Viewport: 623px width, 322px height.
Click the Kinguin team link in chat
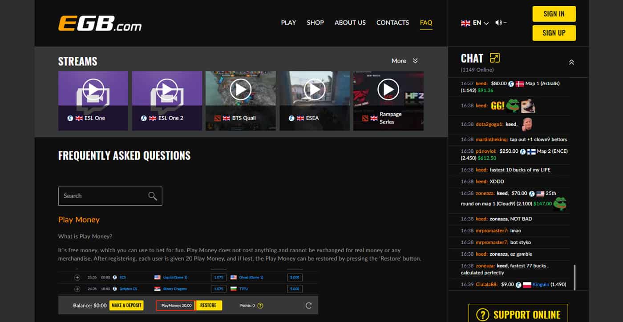coord(541,284)
